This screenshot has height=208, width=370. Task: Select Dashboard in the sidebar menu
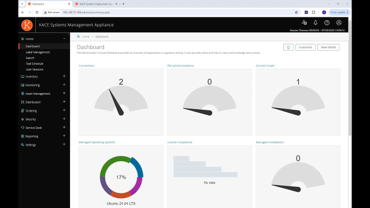[32, 46]
